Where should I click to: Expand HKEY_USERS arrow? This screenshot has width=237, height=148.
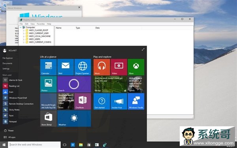pos(24,39)
